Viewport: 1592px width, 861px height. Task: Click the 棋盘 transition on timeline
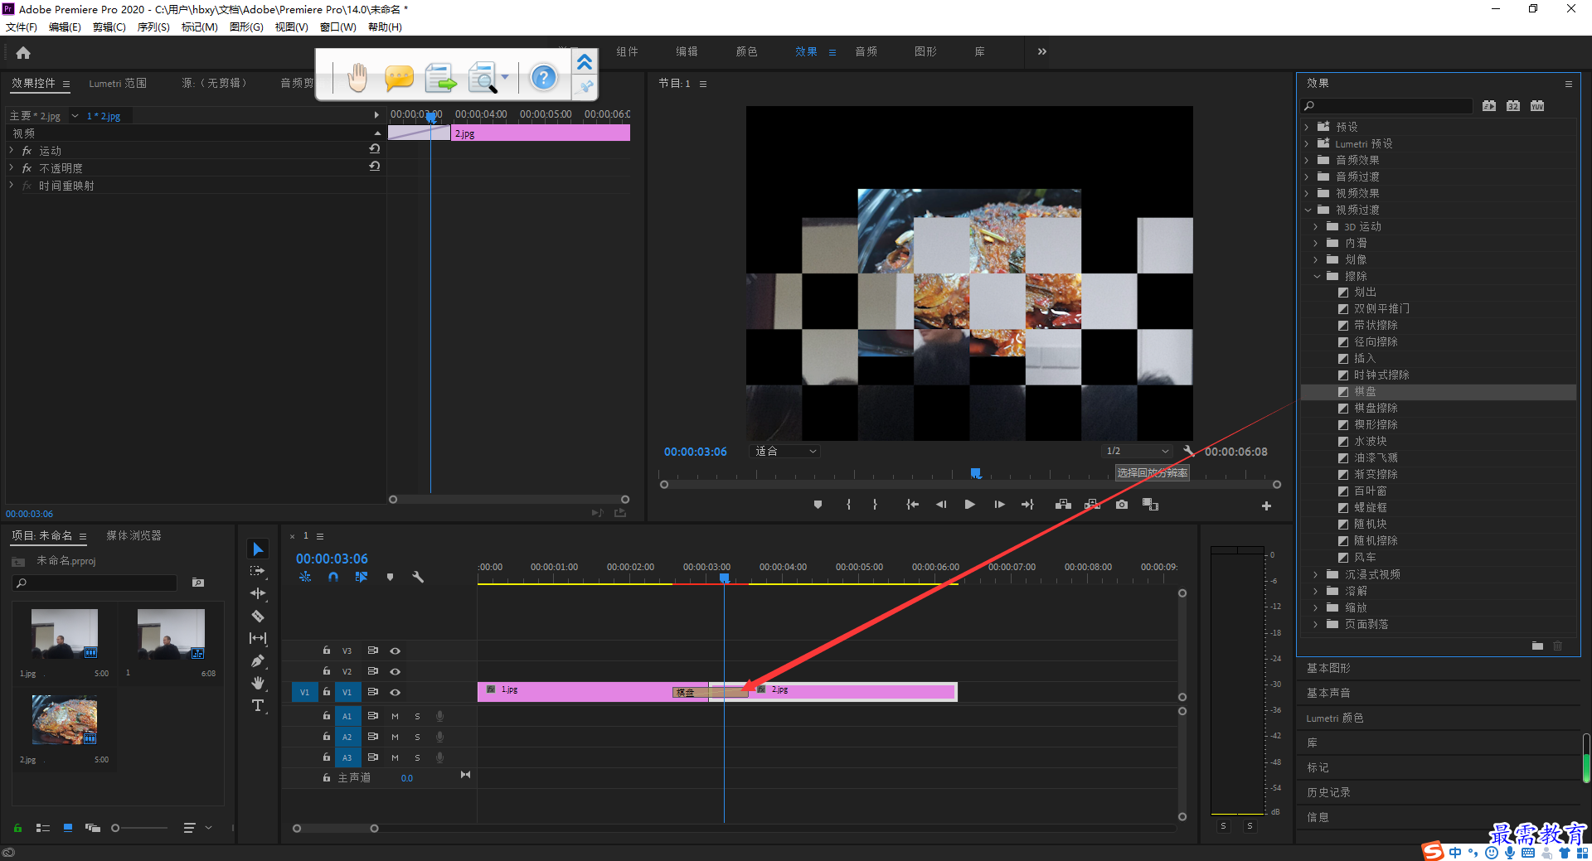710,692
